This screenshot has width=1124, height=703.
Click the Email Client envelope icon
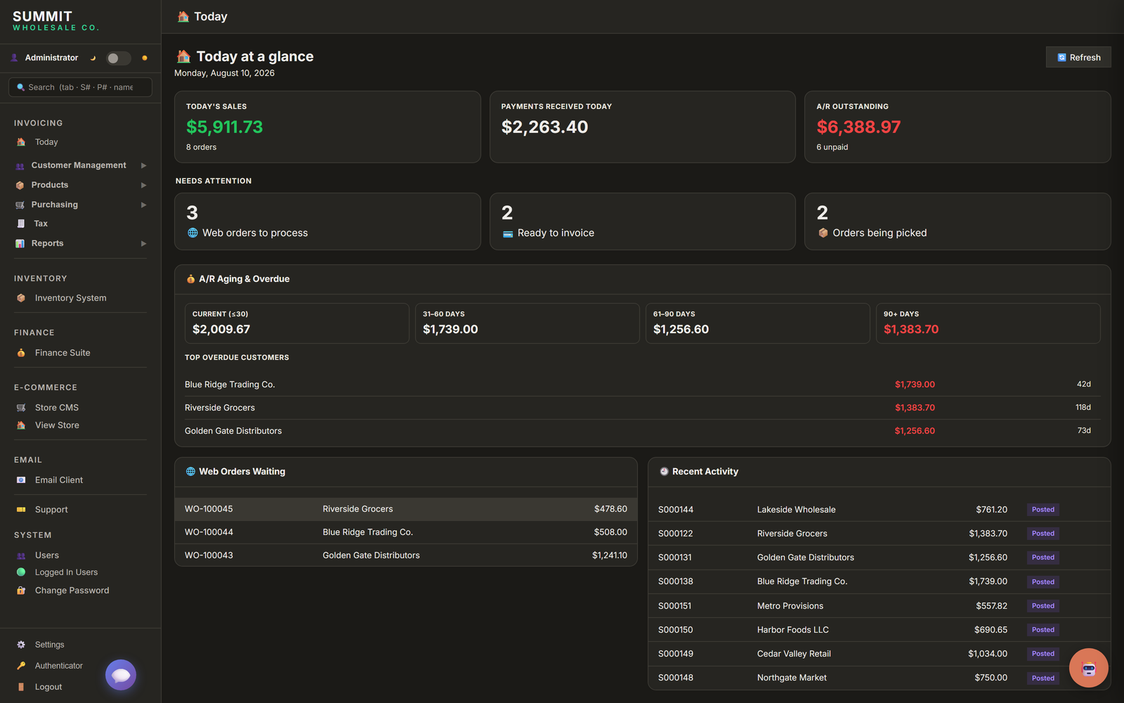[x=21, y=480]
